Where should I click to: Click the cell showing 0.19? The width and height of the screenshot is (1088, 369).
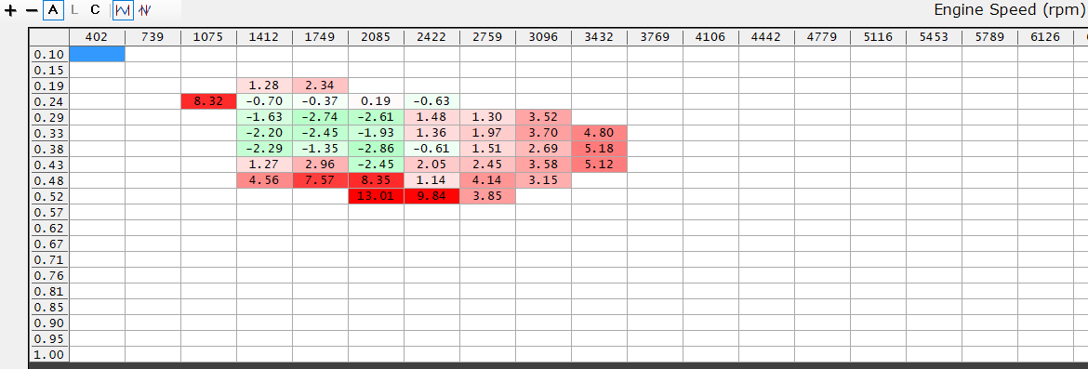[x=376, y=101]
